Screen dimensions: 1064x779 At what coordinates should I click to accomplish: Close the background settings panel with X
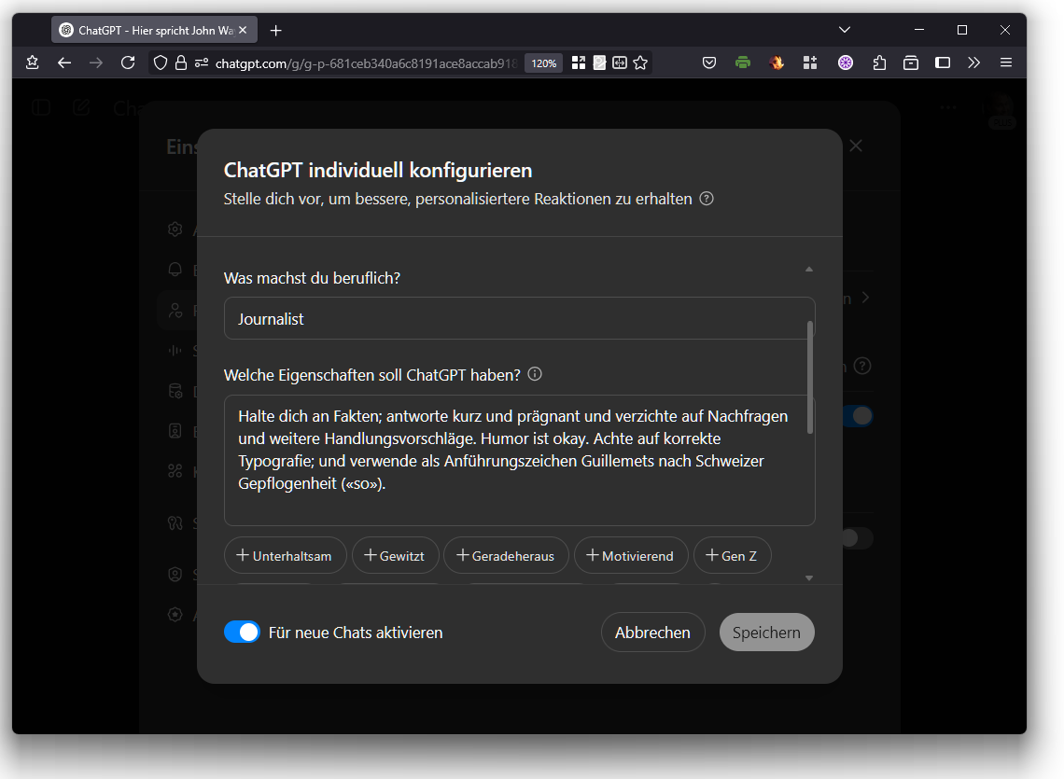pyautogui.click(x=856, y=146)
